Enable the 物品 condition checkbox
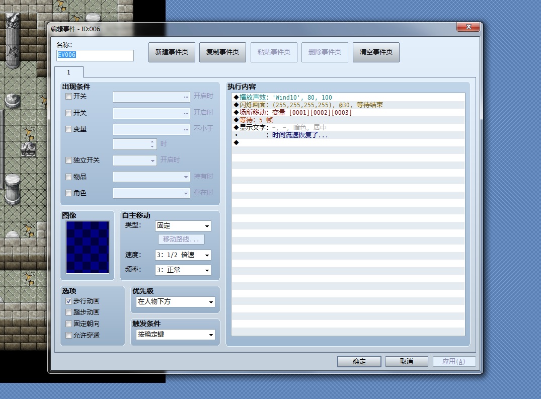541x399 pixels. [x=68, y=177]
